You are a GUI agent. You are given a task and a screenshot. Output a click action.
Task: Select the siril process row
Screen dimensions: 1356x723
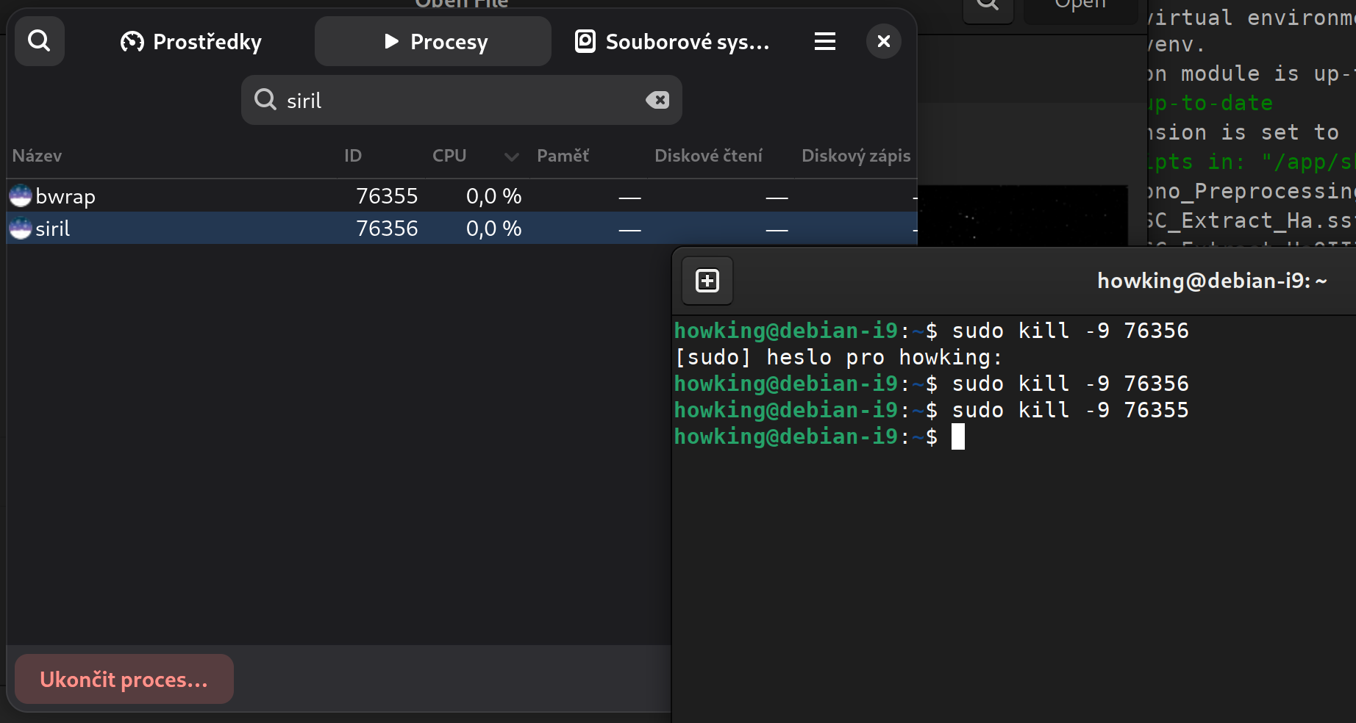click(462, 229)
